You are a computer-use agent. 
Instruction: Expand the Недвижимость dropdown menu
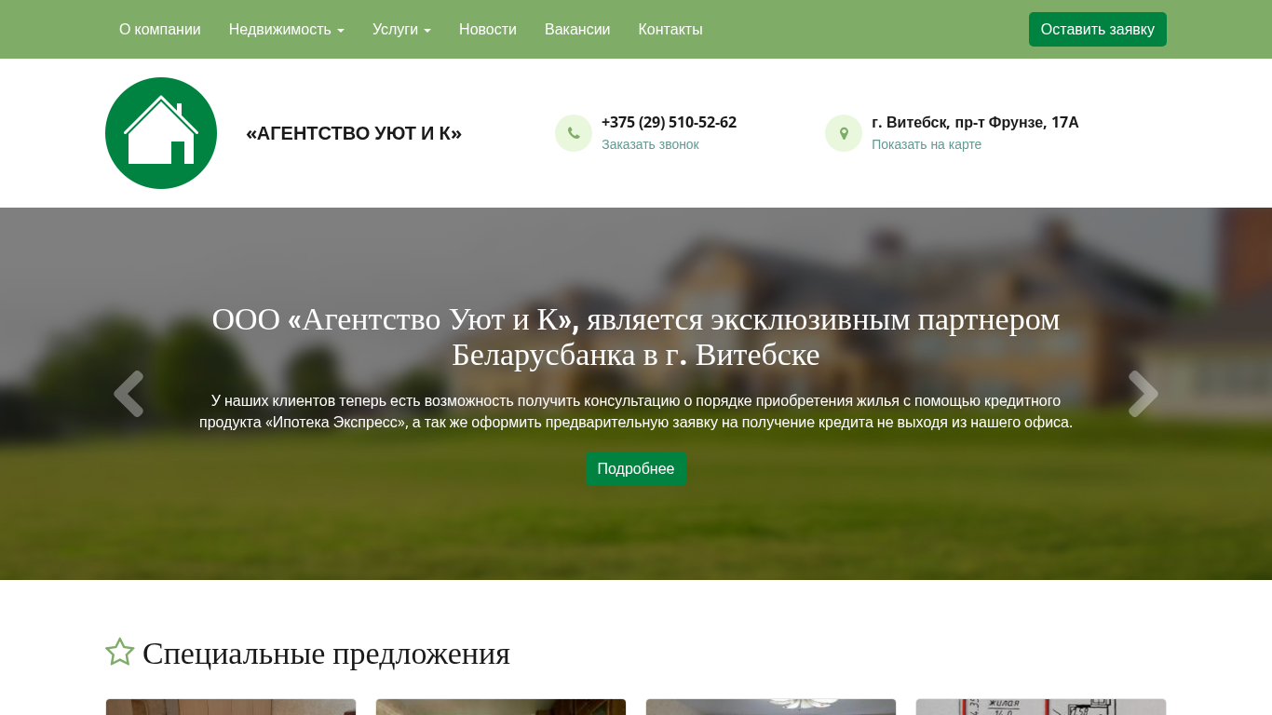point(287,29)
